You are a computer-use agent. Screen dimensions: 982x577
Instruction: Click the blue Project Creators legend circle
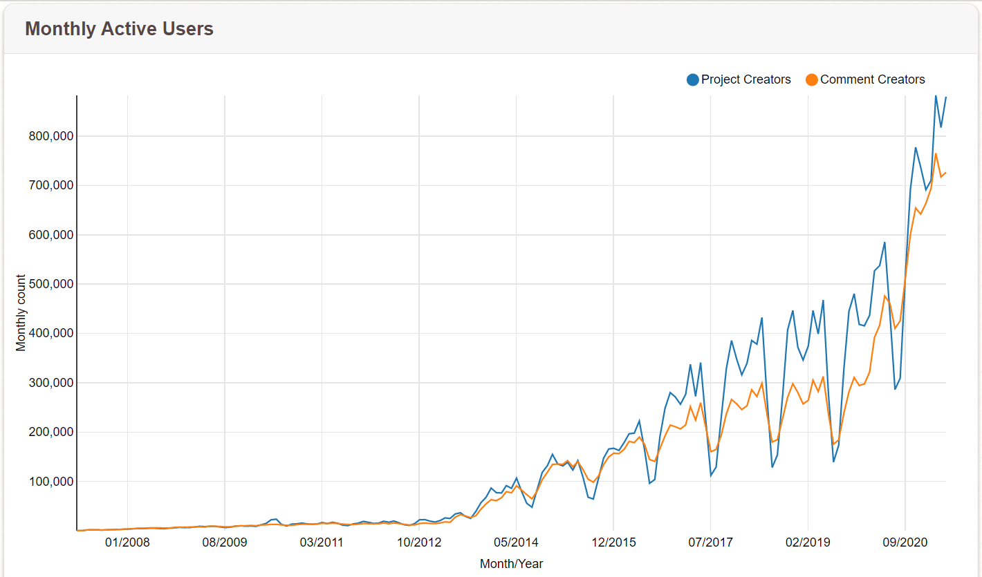[693, 79]
